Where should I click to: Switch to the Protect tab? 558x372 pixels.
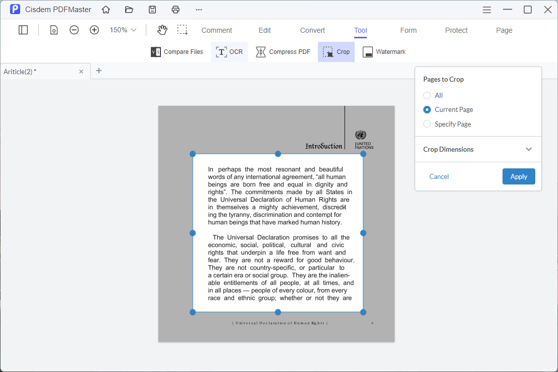(456, 30)
